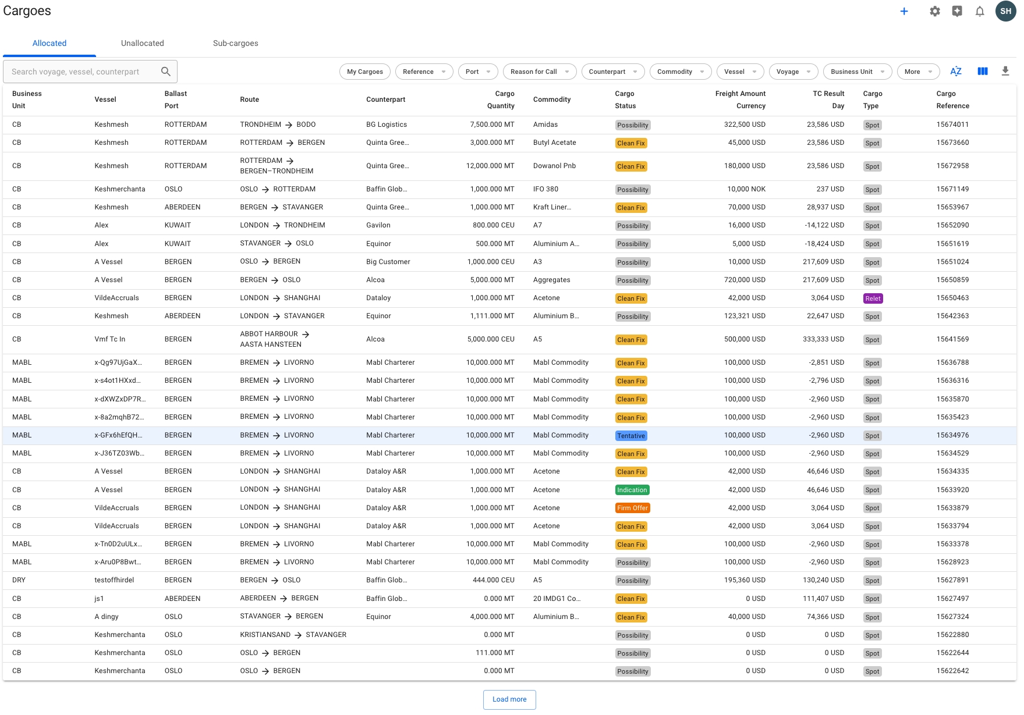Open the SH user avatar menu
The height and width of the screenshot is (715, 1024).
click(x=1005, y=11)
